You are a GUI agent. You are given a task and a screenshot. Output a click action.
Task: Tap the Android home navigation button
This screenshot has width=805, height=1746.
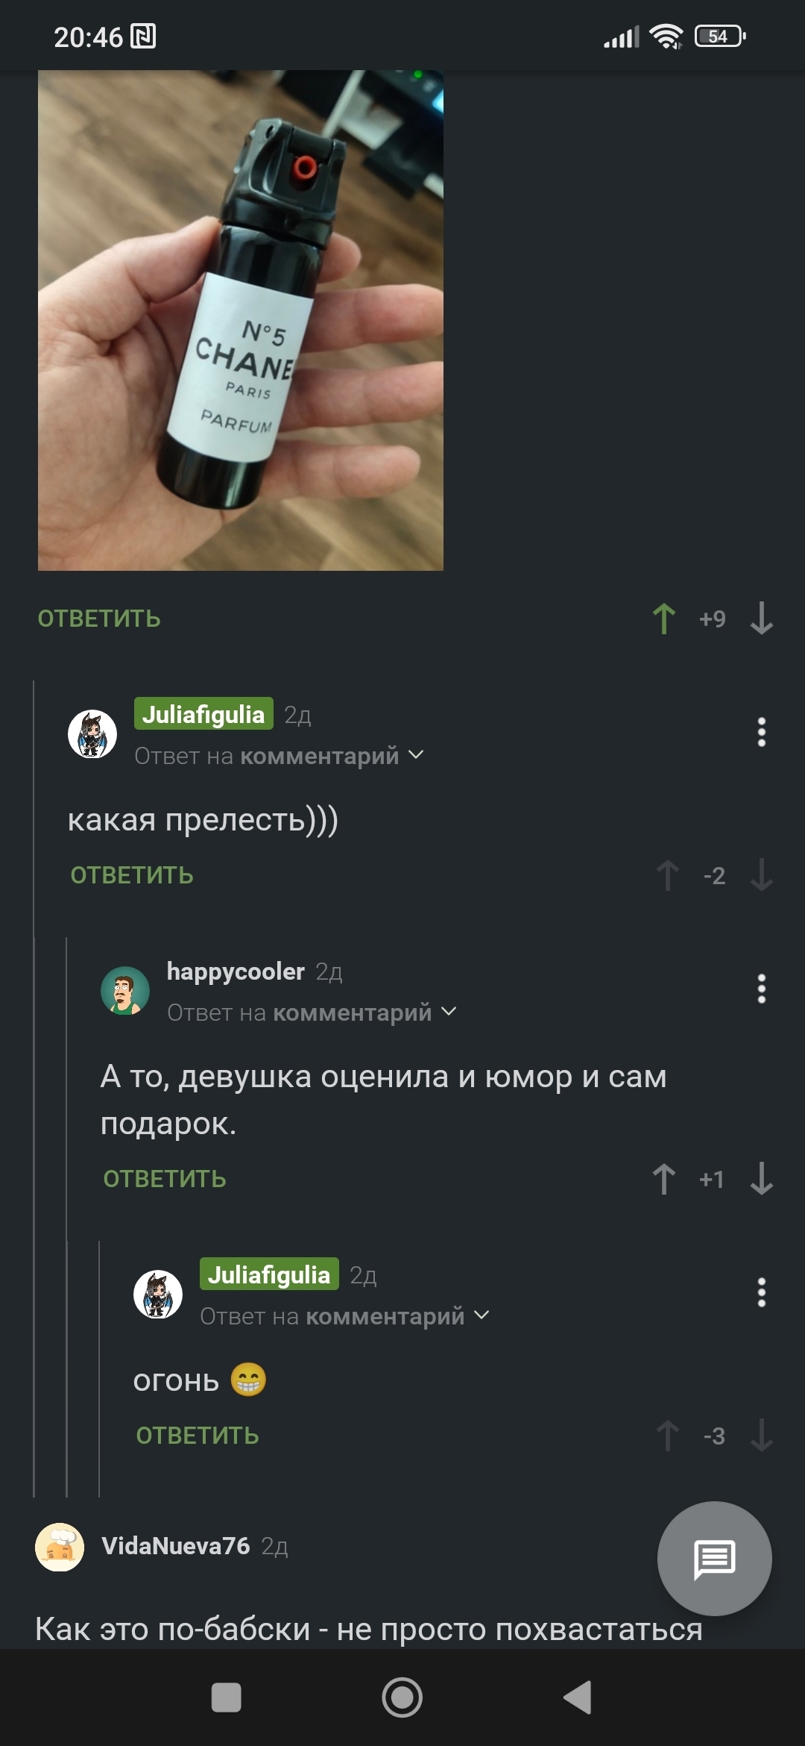pos(402,1697)
